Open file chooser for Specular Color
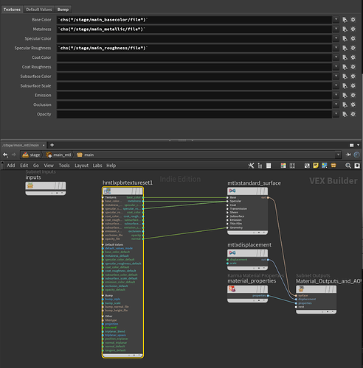The image size is (363, 368). [x=345, y=39]
